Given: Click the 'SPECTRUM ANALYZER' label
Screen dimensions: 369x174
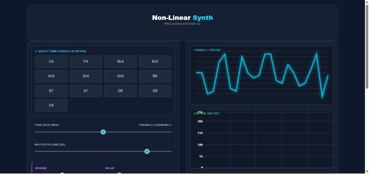Looking at the screenshot, I should pos(206,113).
